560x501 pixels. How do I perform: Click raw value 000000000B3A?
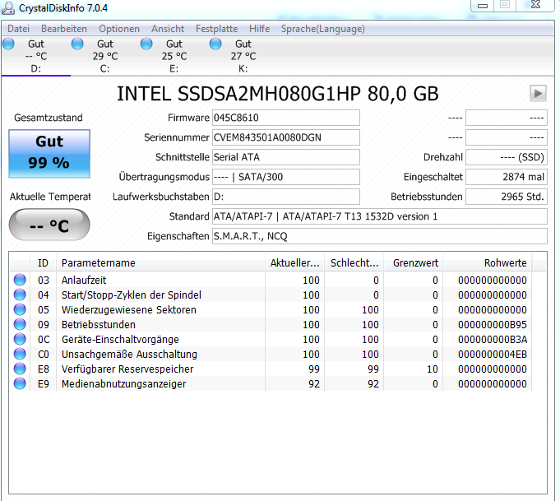tap(493, 339)
